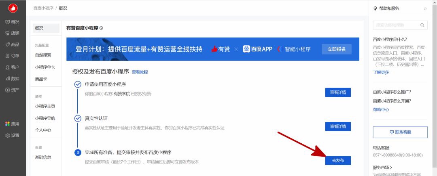Click 联系客服 button

pyautogui.click(x=400, y=132)
